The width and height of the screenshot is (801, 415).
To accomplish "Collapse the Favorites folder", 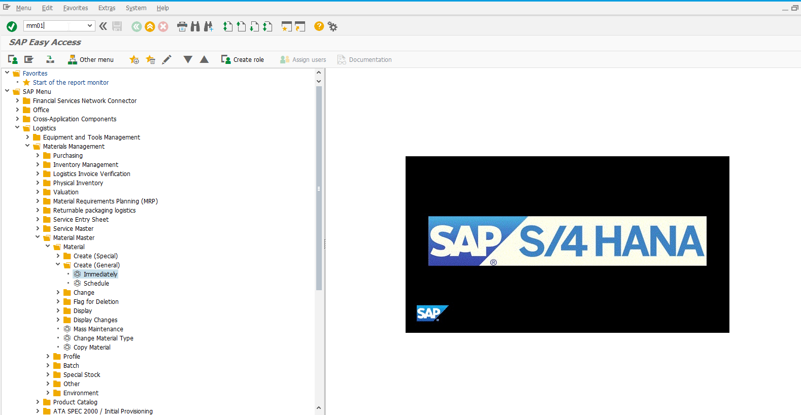I will click(x=7, y=73).
